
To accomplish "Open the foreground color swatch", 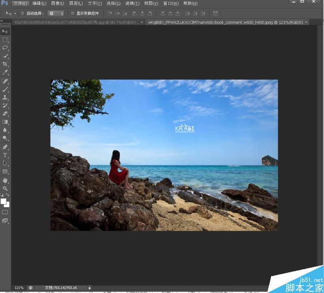I will click(3, 201).
